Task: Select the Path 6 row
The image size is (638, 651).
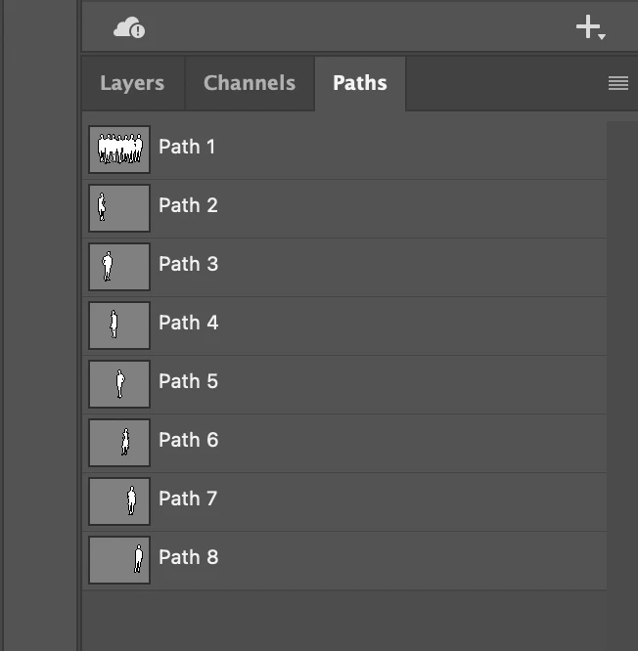Action: click(344, 443)
